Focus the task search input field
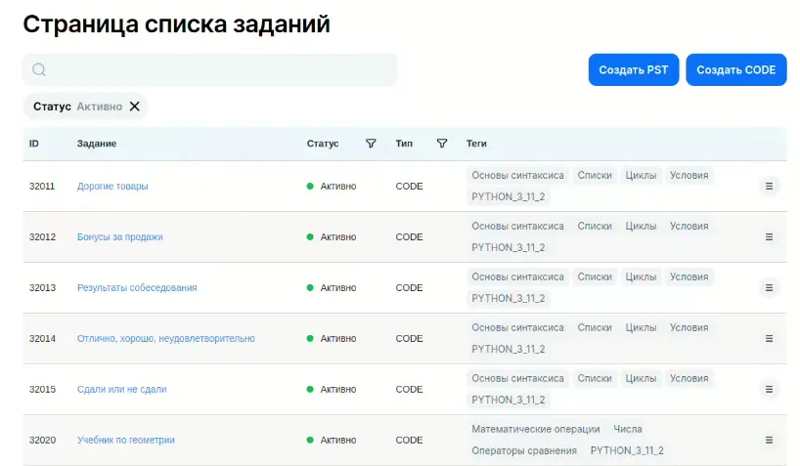 pyautogui.click(x=209, y=69)
